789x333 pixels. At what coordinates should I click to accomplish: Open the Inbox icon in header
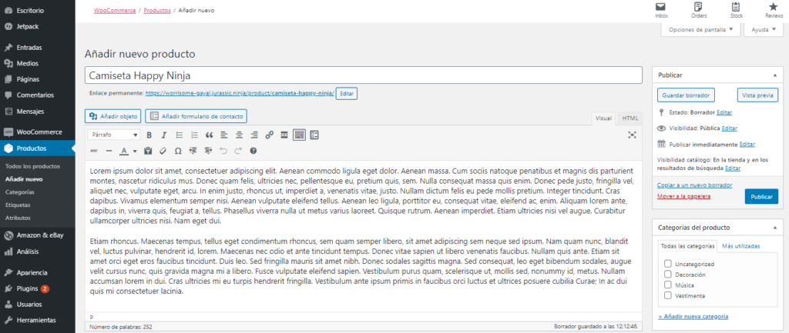661,7
